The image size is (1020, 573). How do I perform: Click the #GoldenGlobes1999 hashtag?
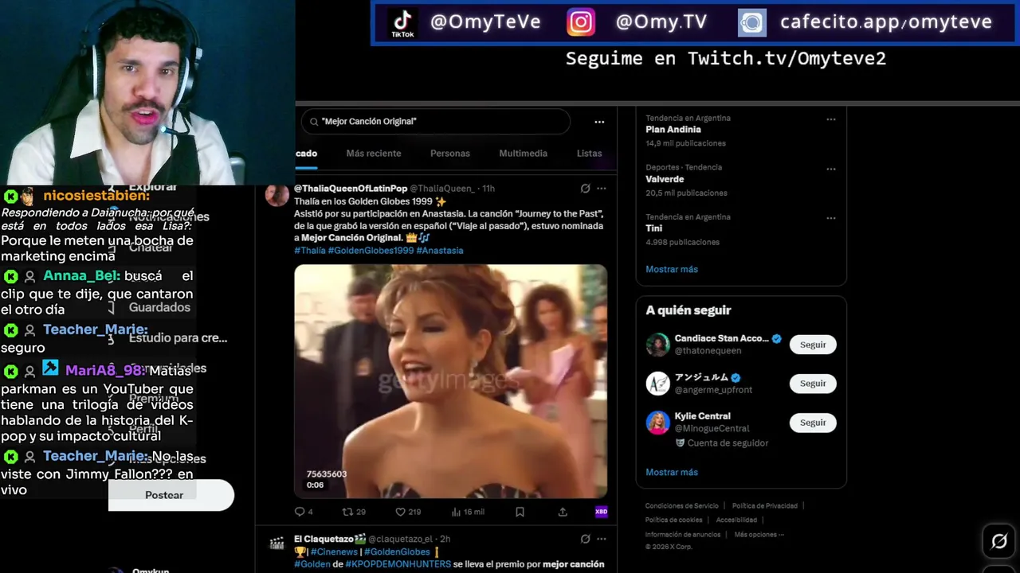click(371, 250)
